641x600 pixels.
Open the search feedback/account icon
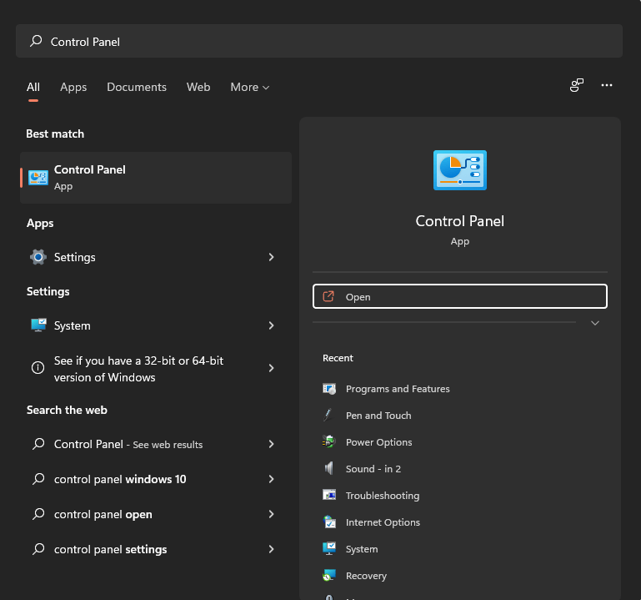coord(577,85)
